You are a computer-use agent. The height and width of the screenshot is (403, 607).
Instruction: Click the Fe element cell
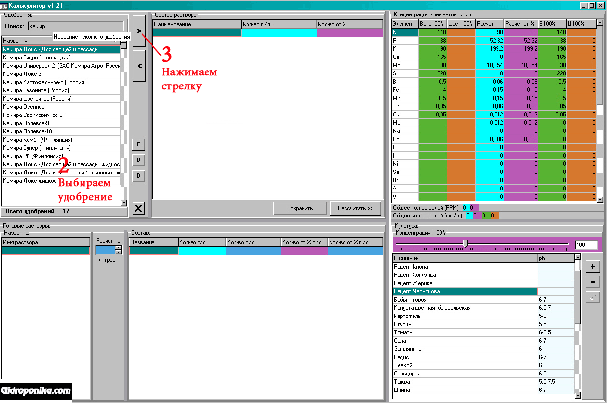coord(405,90)
